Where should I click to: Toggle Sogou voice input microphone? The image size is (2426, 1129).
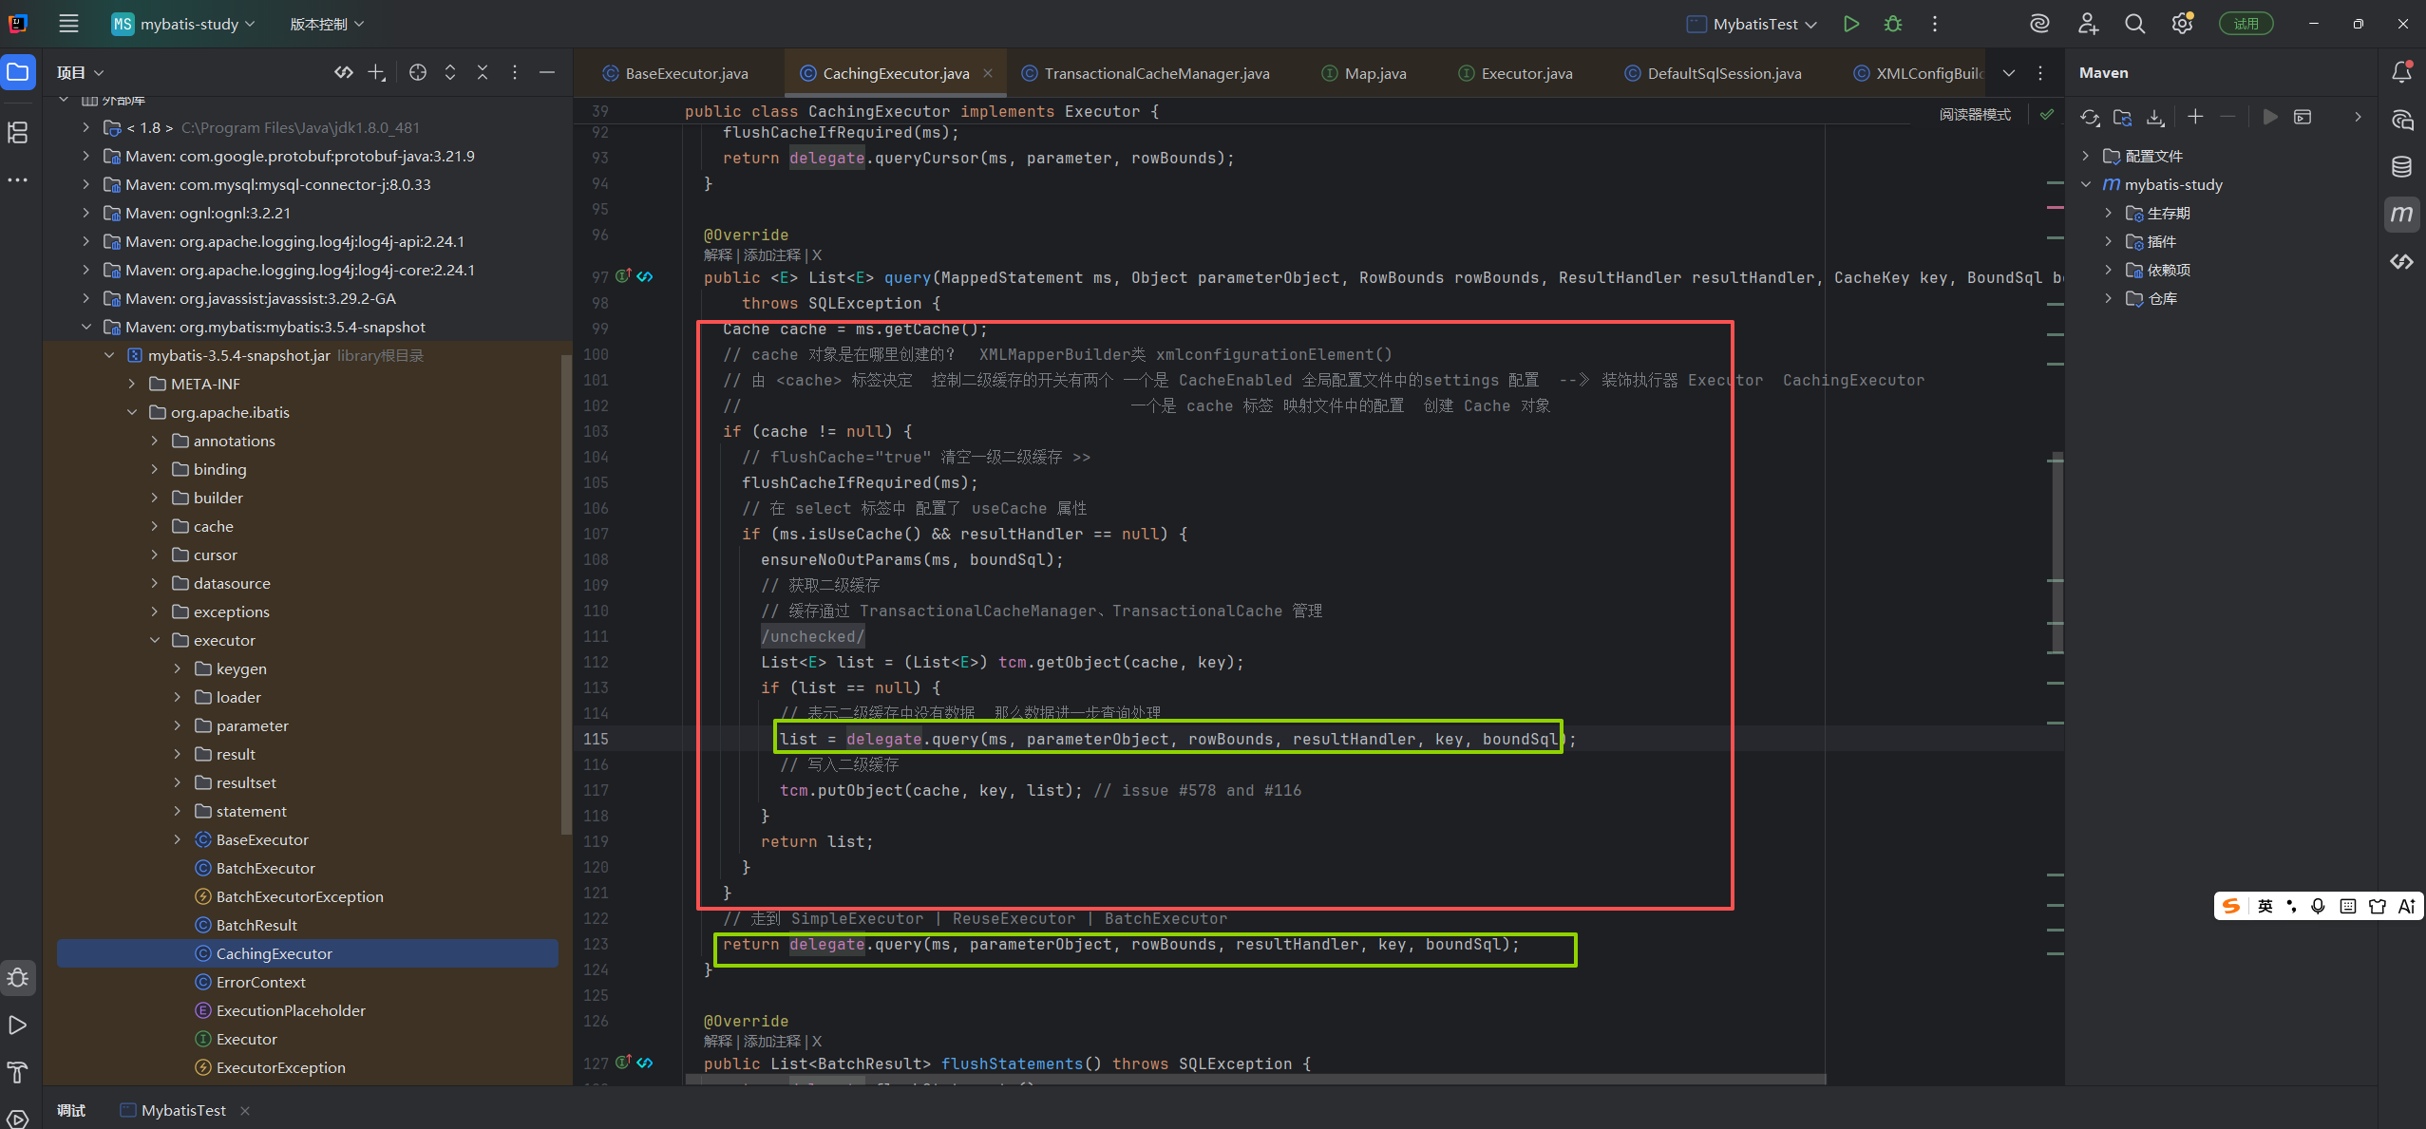tap(2319, 907)
